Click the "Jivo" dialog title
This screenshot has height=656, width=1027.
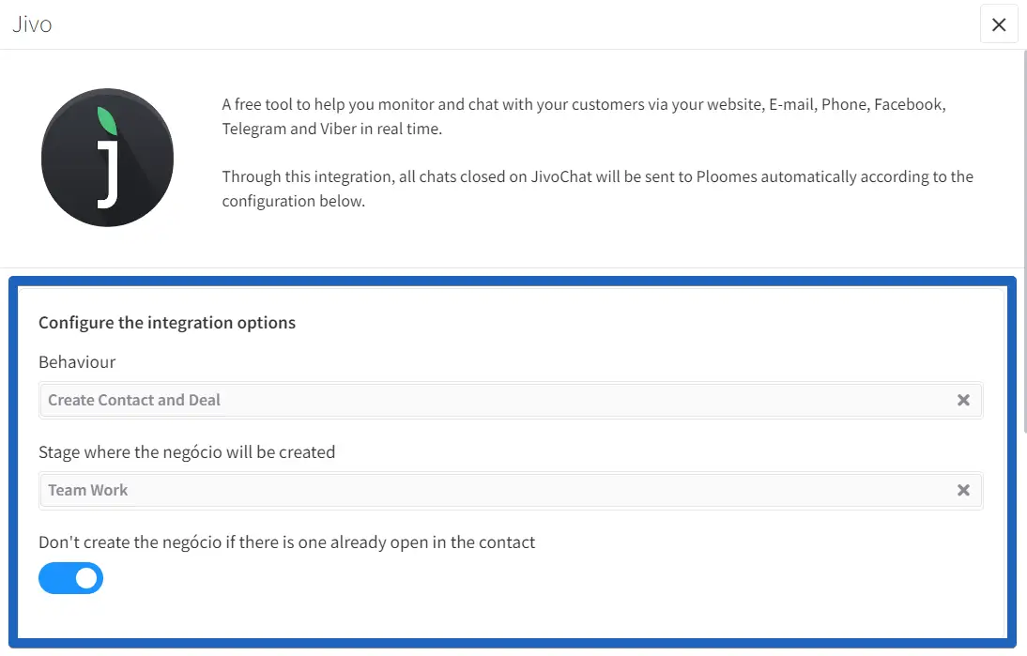[32, 24]
